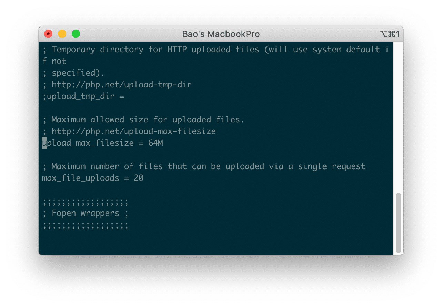
Task: Click the 64M value
Action: tap(155, 143)
